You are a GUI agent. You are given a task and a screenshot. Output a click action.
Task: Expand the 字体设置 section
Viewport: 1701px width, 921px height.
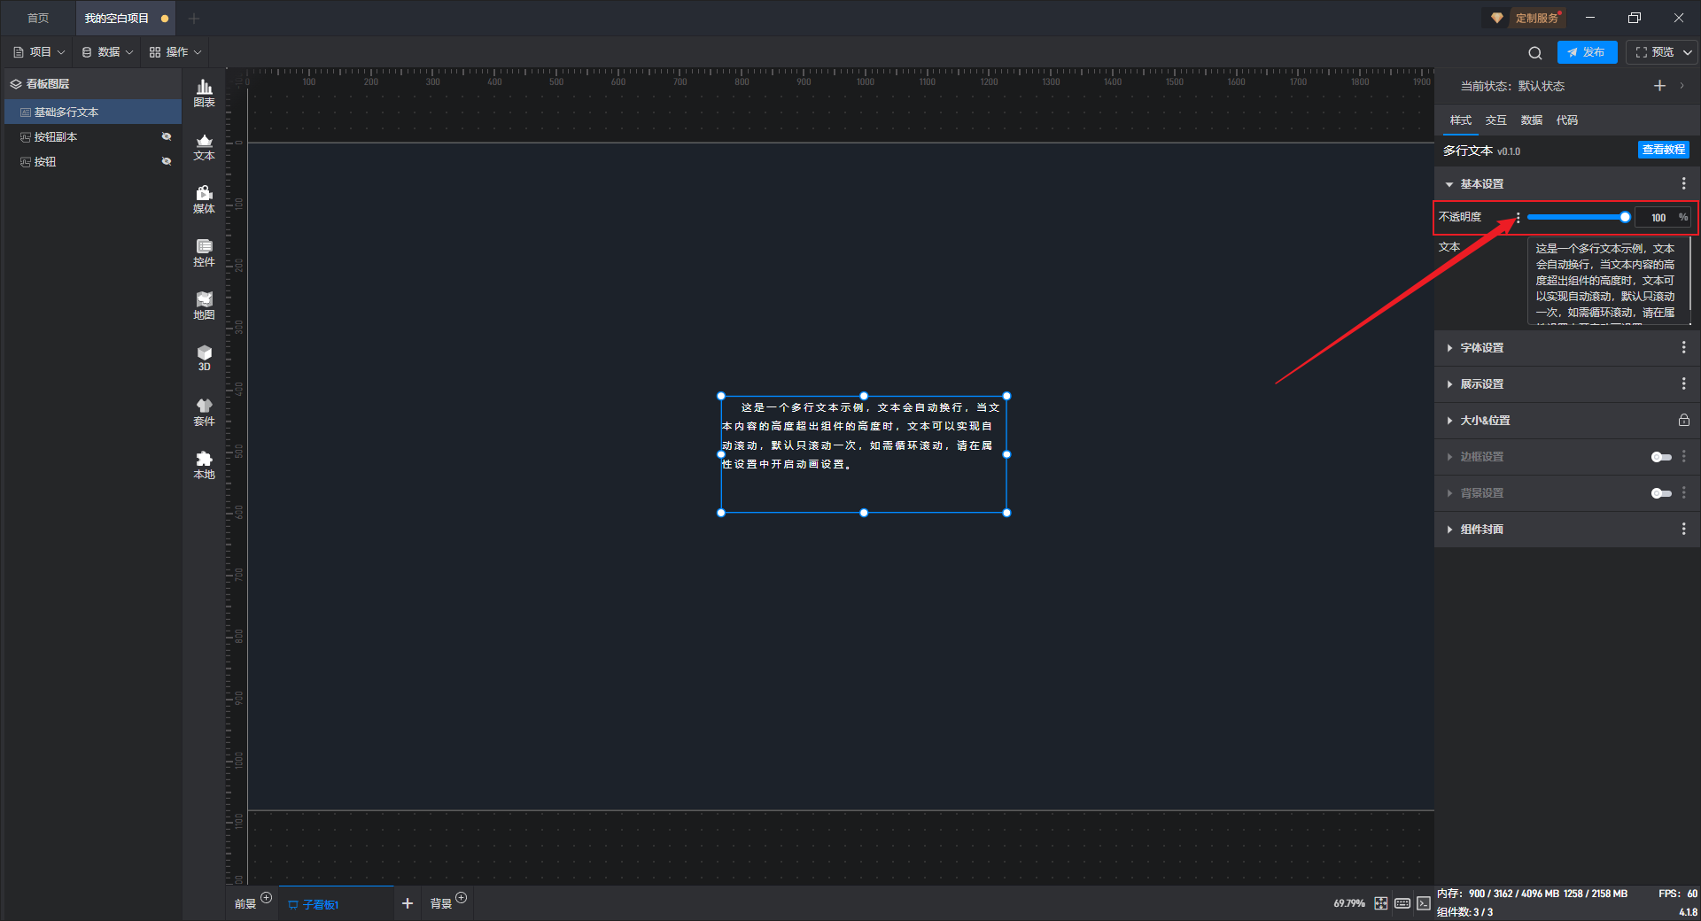[1449, 348]
